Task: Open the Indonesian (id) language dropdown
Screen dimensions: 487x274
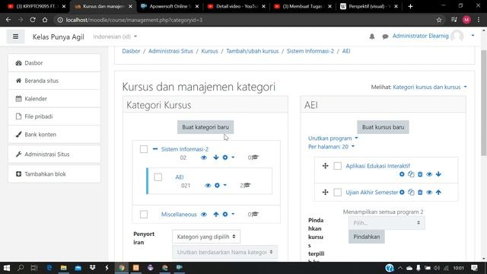Action: 115,37
